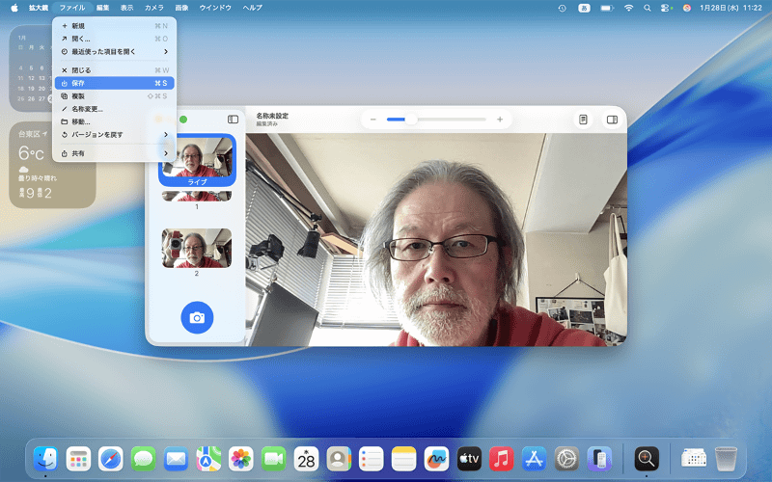This screenshot has height=482, width=772.
Task: Expand the 共有 submenu
Action: tap(114, 153)
